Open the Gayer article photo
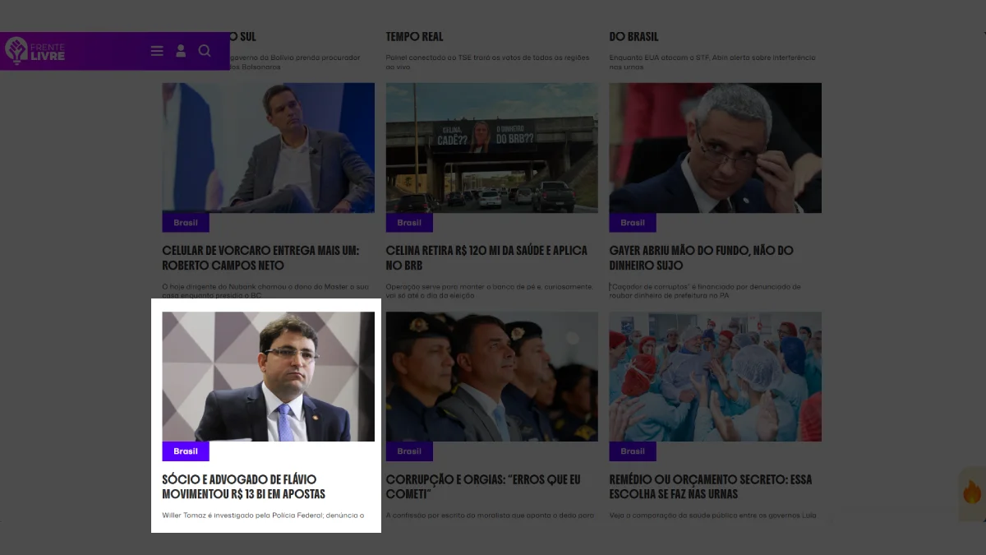The image size is (986, 555). coord(715,148)
